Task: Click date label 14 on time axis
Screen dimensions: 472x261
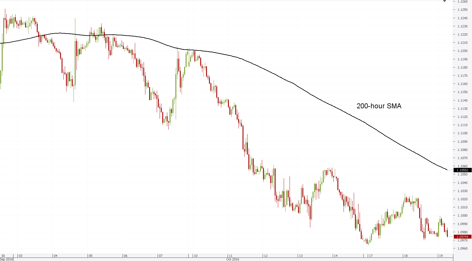Action: click(x=336, y=256)
